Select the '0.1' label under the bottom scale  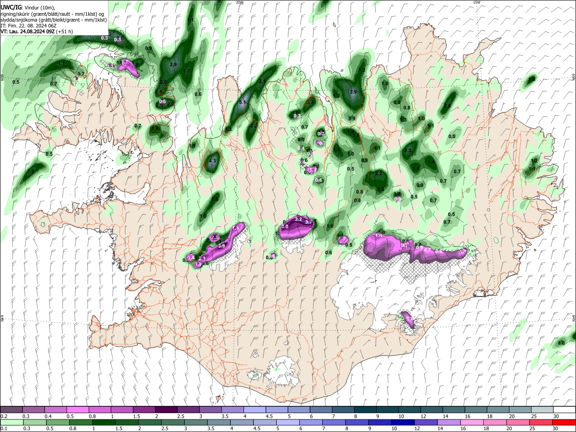tap(4, 428)
